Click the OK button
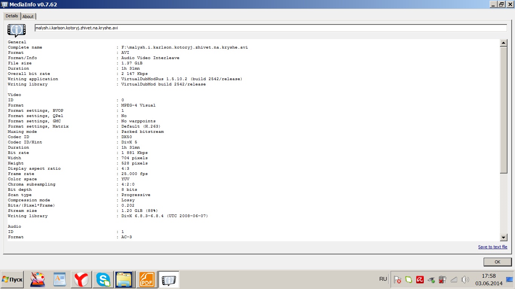 tap(497, 262)
